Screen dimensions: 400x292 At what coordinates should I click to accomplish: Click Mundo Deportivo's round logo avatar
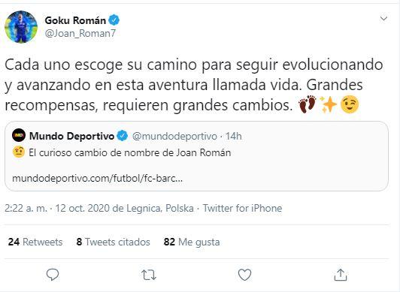pos(19,135)
